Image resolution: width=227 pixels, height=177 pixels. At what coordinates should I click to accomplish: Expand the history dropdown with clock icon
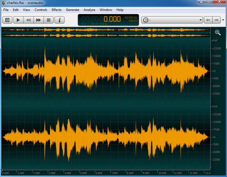pyautogui.click(x=172, y=20)
